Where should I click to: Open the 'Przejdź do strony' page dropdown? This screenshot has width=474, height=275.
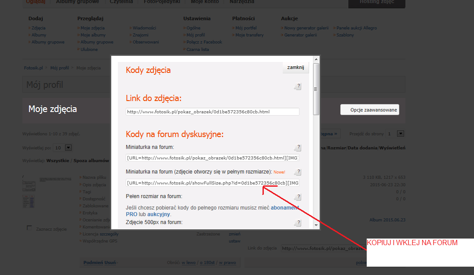[395, 134]
